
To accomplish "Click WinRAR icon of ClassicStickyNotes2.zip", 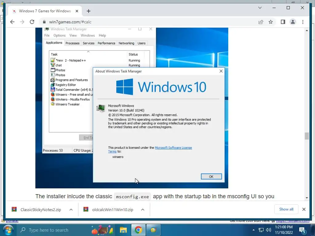I will pos(14,209).
